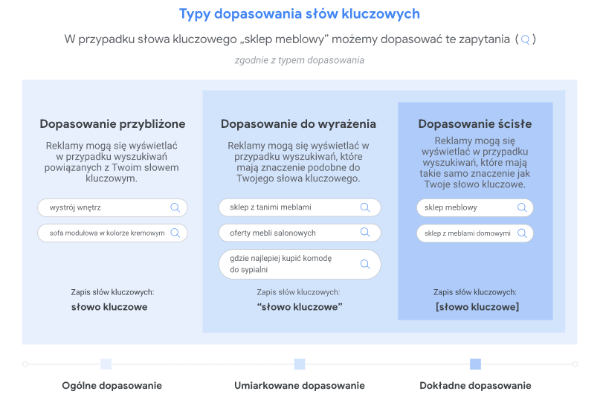Select the 'sklep meblowy' search box

[475, 207]
